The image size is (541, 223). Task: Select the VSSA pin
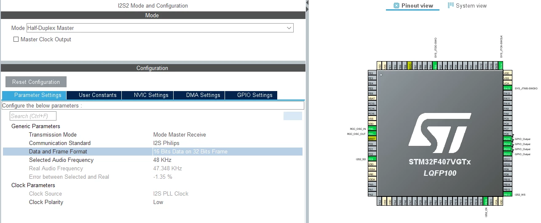[372, 169]
